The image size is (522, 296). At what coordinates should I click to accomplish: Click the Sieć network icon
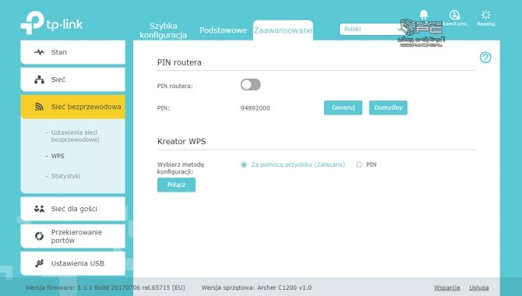point(39,79)
